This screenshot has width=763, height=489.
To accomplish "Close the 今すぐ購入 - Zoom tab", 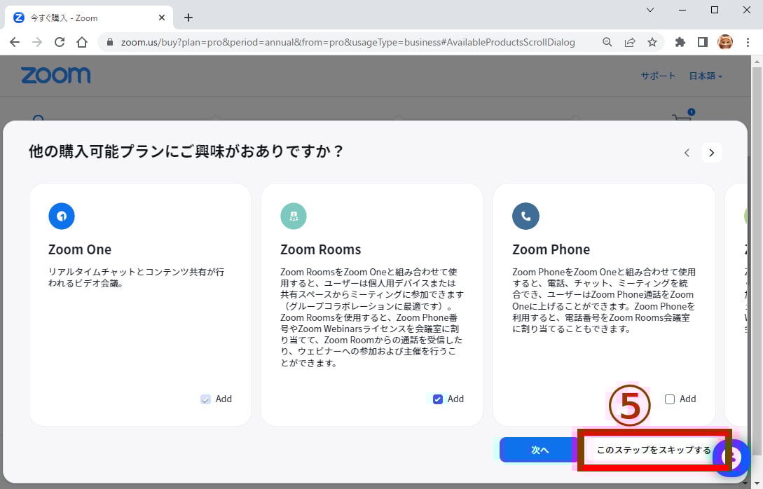I will (x=162, y=18).
